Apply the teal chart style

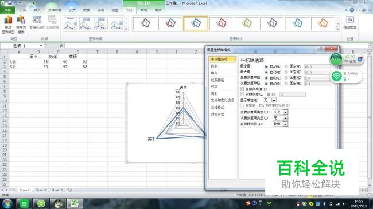click(298, 23)
